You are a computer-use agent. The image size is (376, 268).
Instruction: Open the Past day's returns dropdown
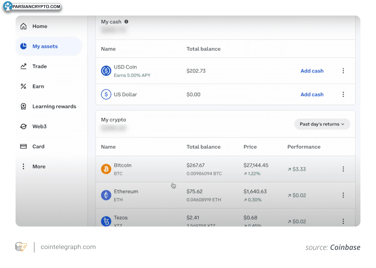point(322,124)
